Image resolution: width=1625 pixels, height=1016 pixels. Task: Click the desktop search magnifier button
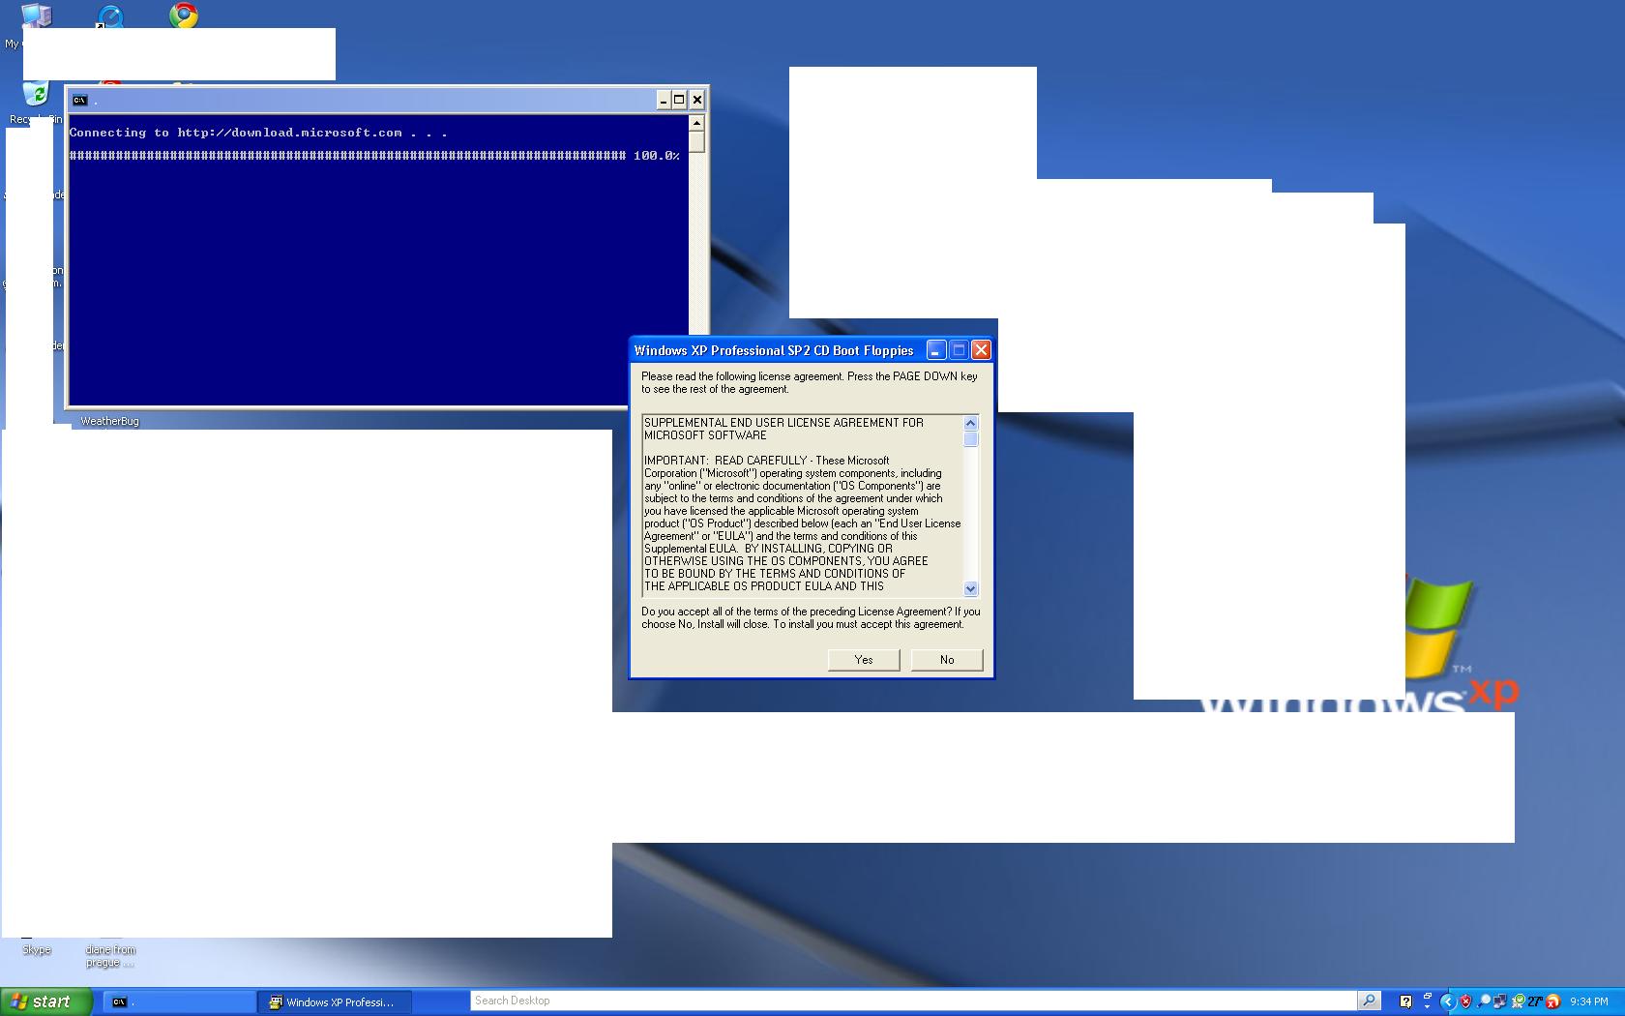pyautogui.click(x=1369, y=1001)
